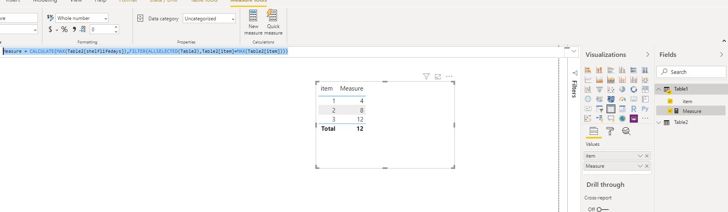Remove Measure from Values well
Image resolution: width=728 pixels, height=212 pixels.
pos(647,166)
